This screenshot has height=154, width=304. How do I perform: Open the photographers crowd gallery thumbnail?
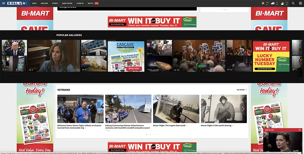tap(159, 48)
